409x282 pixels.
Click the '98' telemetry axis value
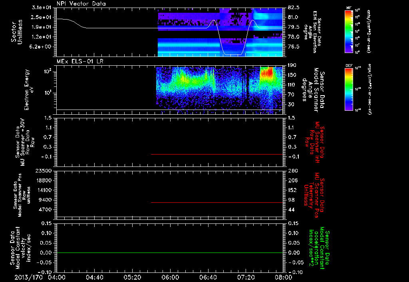[x=291, y=200]
